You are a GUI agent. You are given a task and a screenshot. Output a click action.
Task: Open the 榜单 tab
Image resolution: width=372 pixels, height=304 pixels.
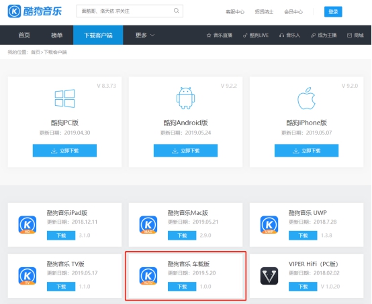click(56, 35)
